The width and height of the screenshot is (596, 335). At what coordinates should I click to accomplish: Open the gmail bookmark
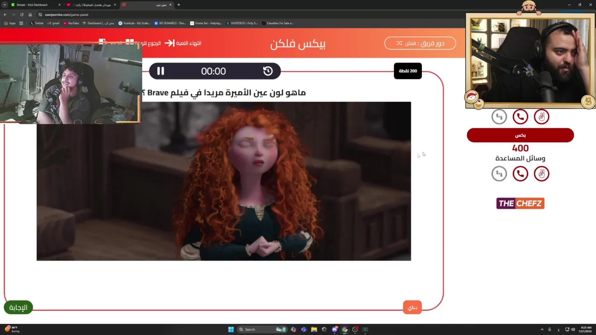click(53, 23)
